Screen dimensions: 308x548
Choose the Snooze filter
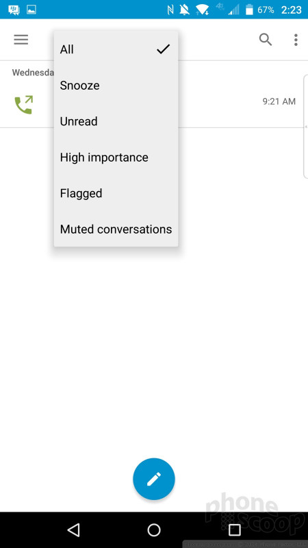pyautogui.click(x=116, y=85)
